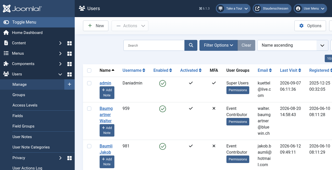Click the Home Dashboard house icon
Screen dimensions: 332x170
[x=6, y=33]
